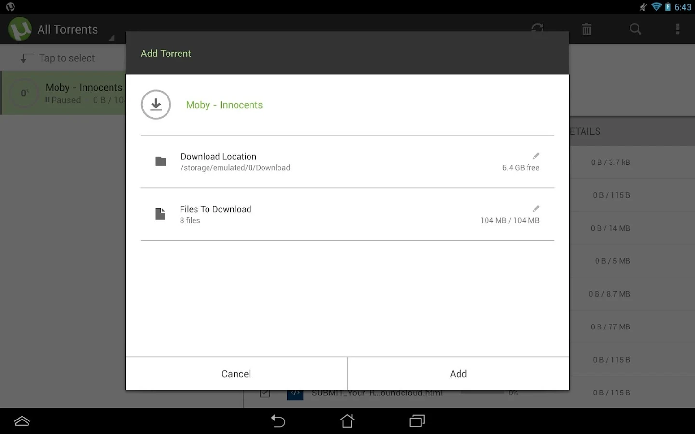Uncheck the SUBMIT_Your-R...oundcloud.html checkbox
Image resolution: width=695 pixels, height=434 pixels.
[x=264, y=393]
